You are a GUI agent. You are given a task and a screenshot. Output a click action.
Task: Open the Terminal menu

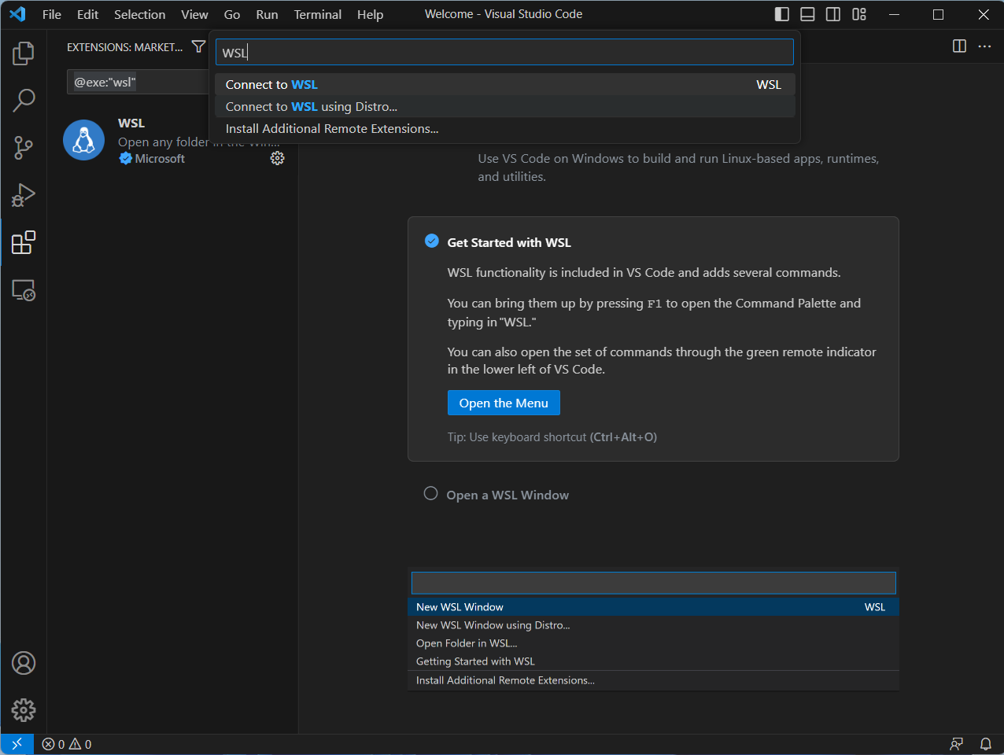(x=317, y=14)
